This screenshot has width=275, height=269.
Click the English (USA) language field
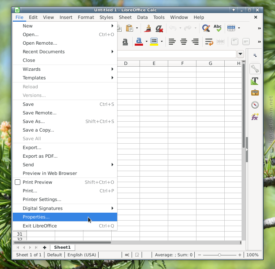tap(82, 255)
